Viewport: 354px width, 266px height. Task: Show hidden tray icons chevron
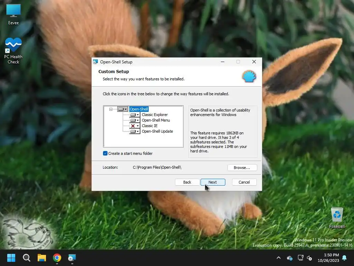(279, 258)
